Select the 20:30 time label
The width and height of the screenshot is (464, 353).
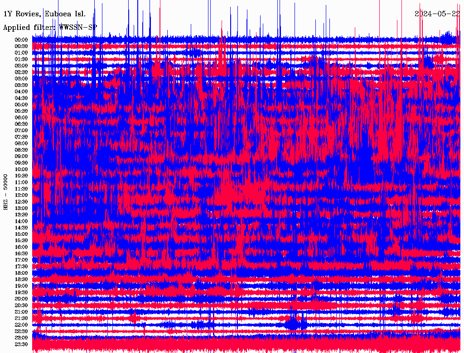tap(21, 305)
